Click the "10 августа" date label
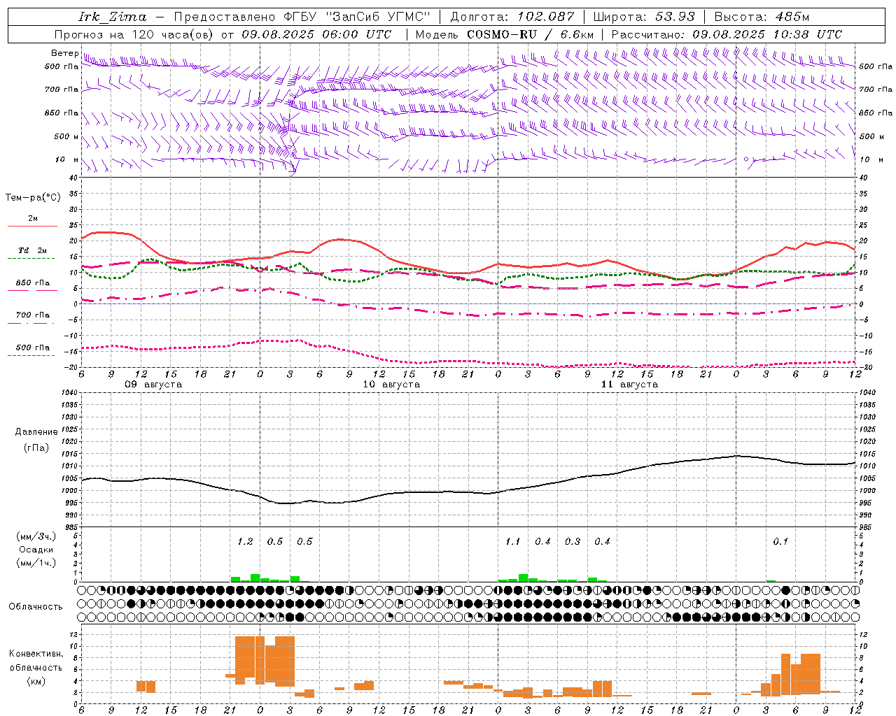The image size is (896, 716). [x=391, y=385]
